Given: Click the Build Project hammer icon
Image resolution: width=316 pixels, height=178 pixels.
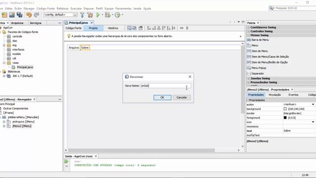Looking at the screenshot, I should coord(82,15).
